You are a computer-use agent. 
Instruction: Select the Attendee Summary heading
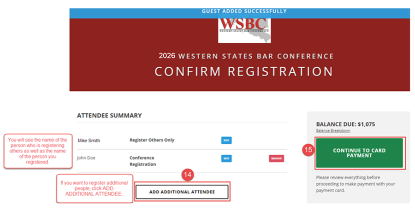(x=109, y=116)
